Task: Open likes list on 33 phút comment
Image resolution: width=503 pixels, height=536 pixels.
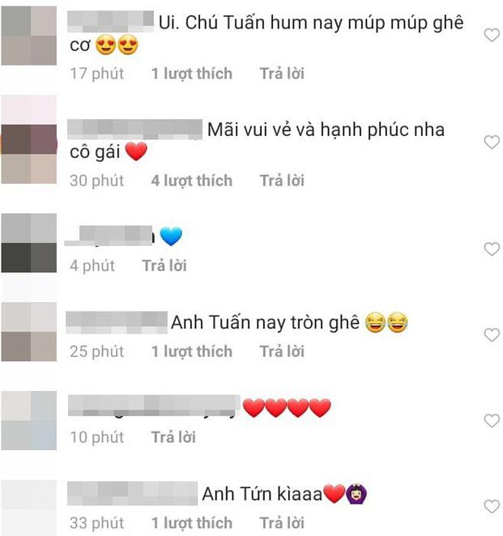Action: point(192,523)
